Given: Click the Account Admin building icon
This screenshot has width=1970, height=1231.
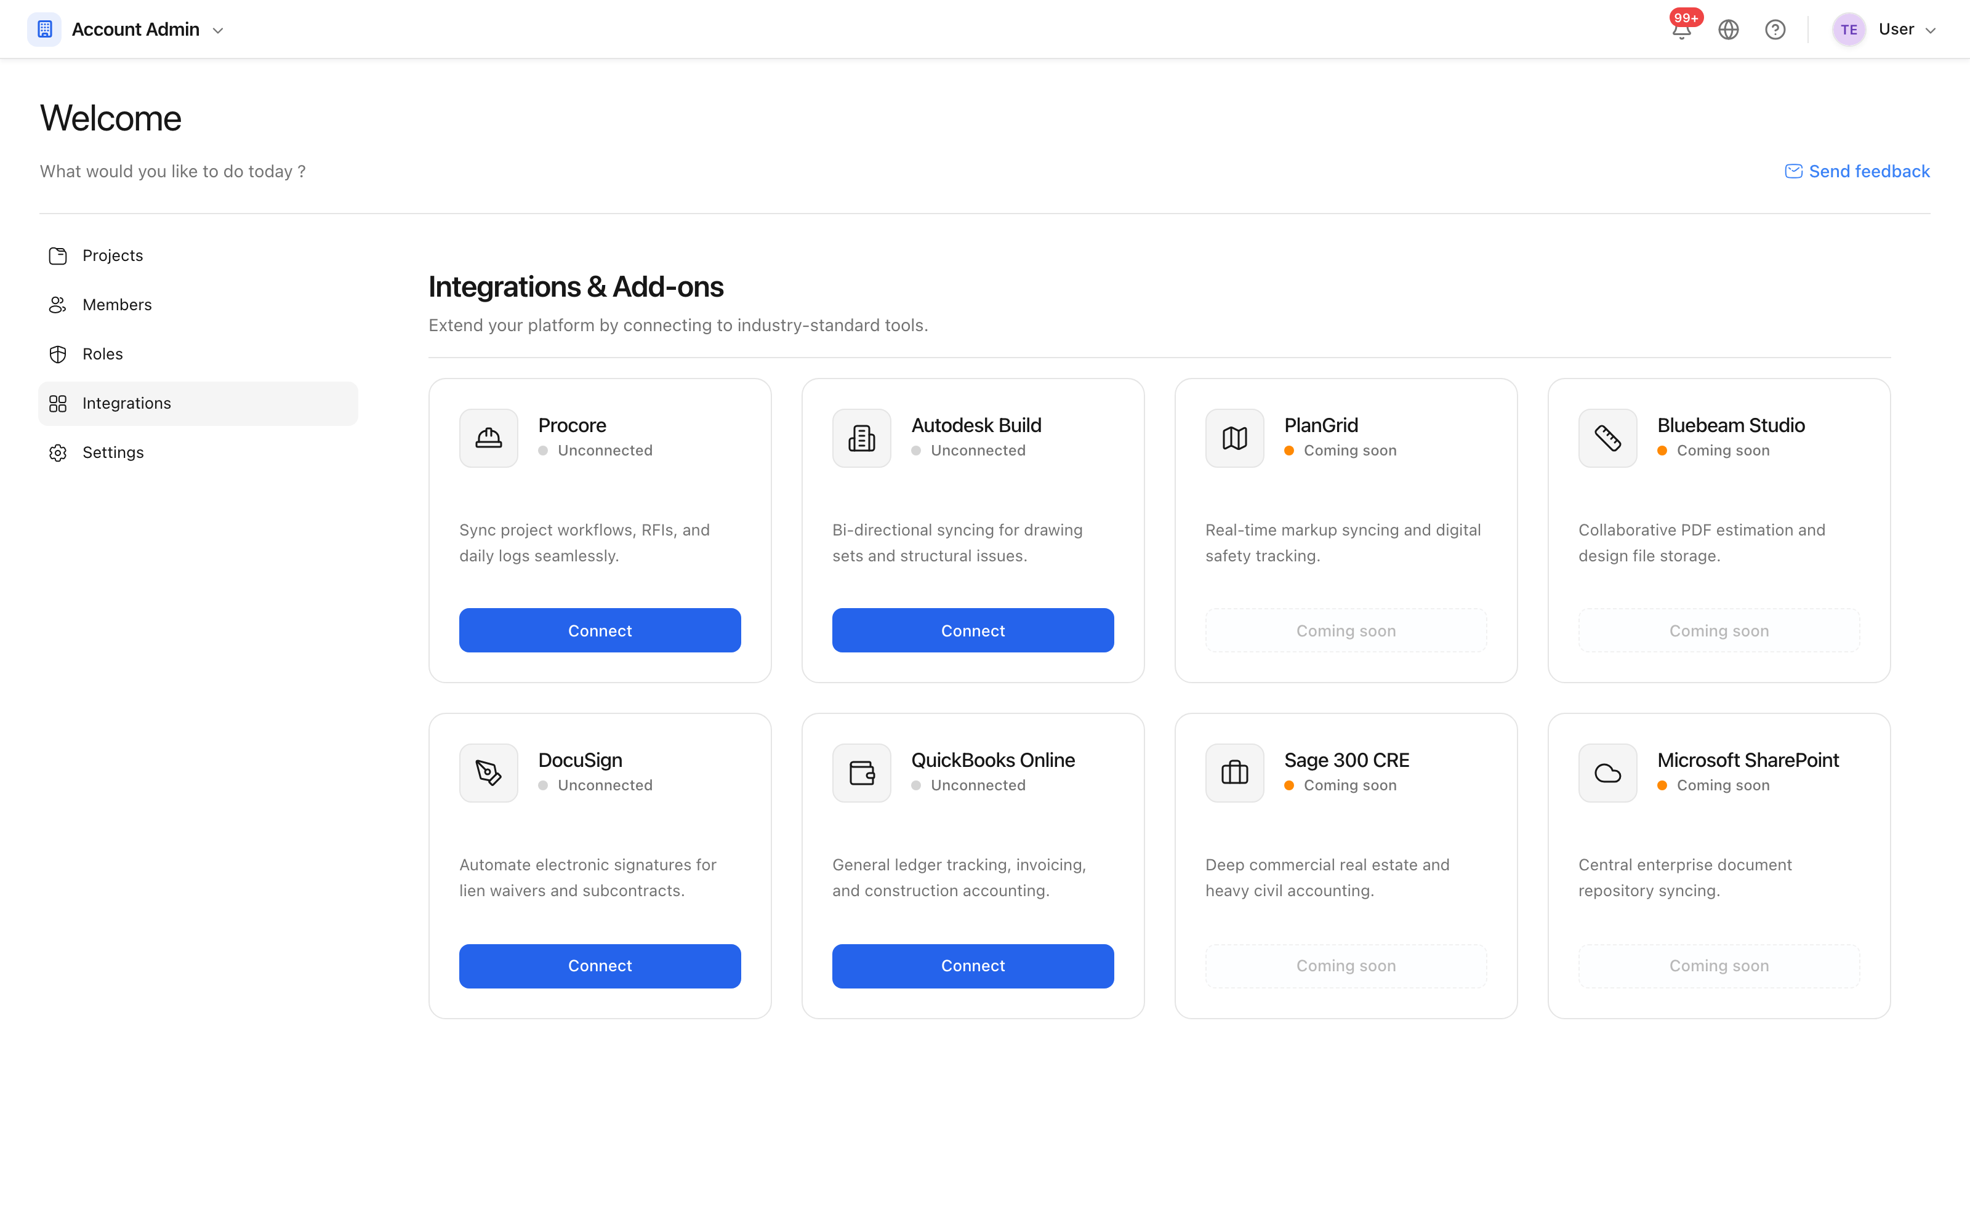Looking at the screenshot, I should click(x=44, y=30).
